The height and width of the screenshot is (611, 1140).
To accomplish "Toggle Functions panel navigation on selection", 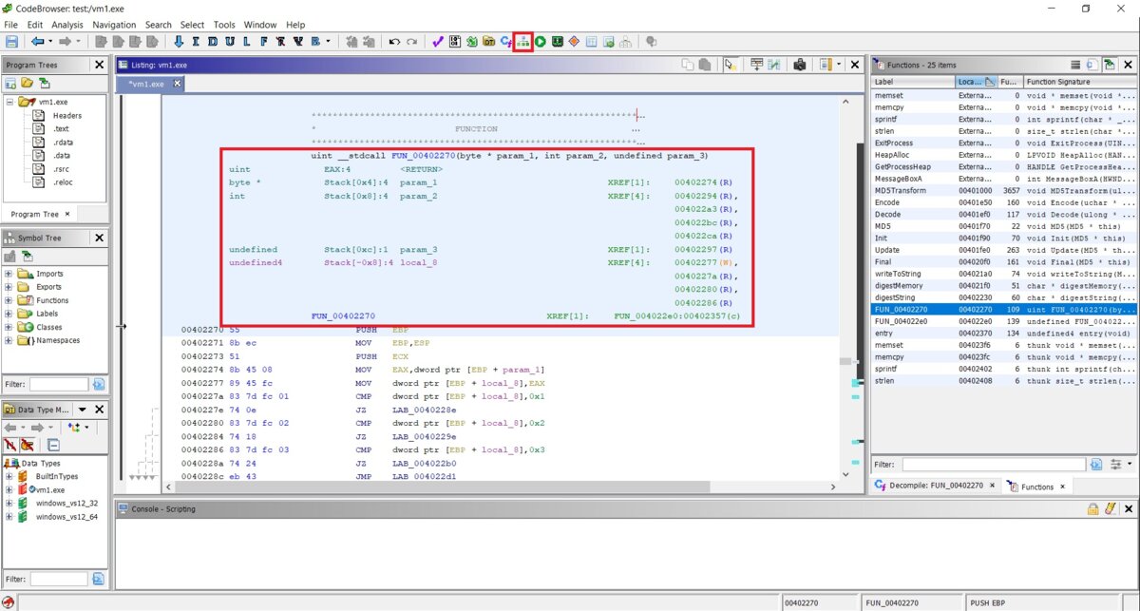I will [x=1109, y=65].
